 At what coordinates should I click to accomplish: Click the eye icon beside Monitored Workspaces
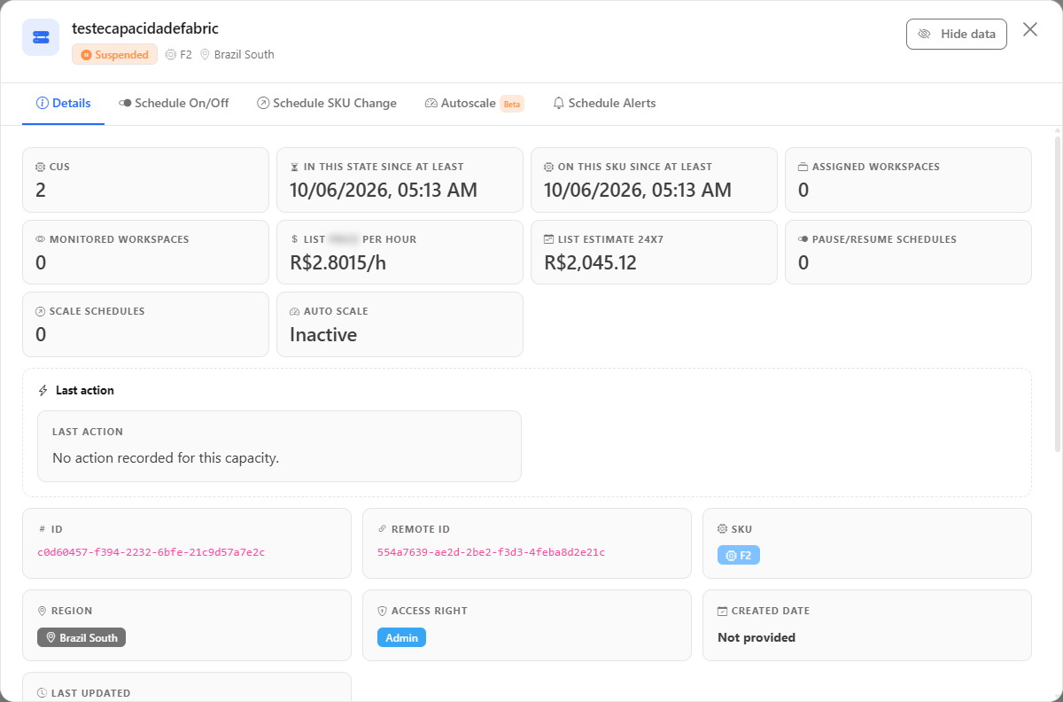click(40, 239)
